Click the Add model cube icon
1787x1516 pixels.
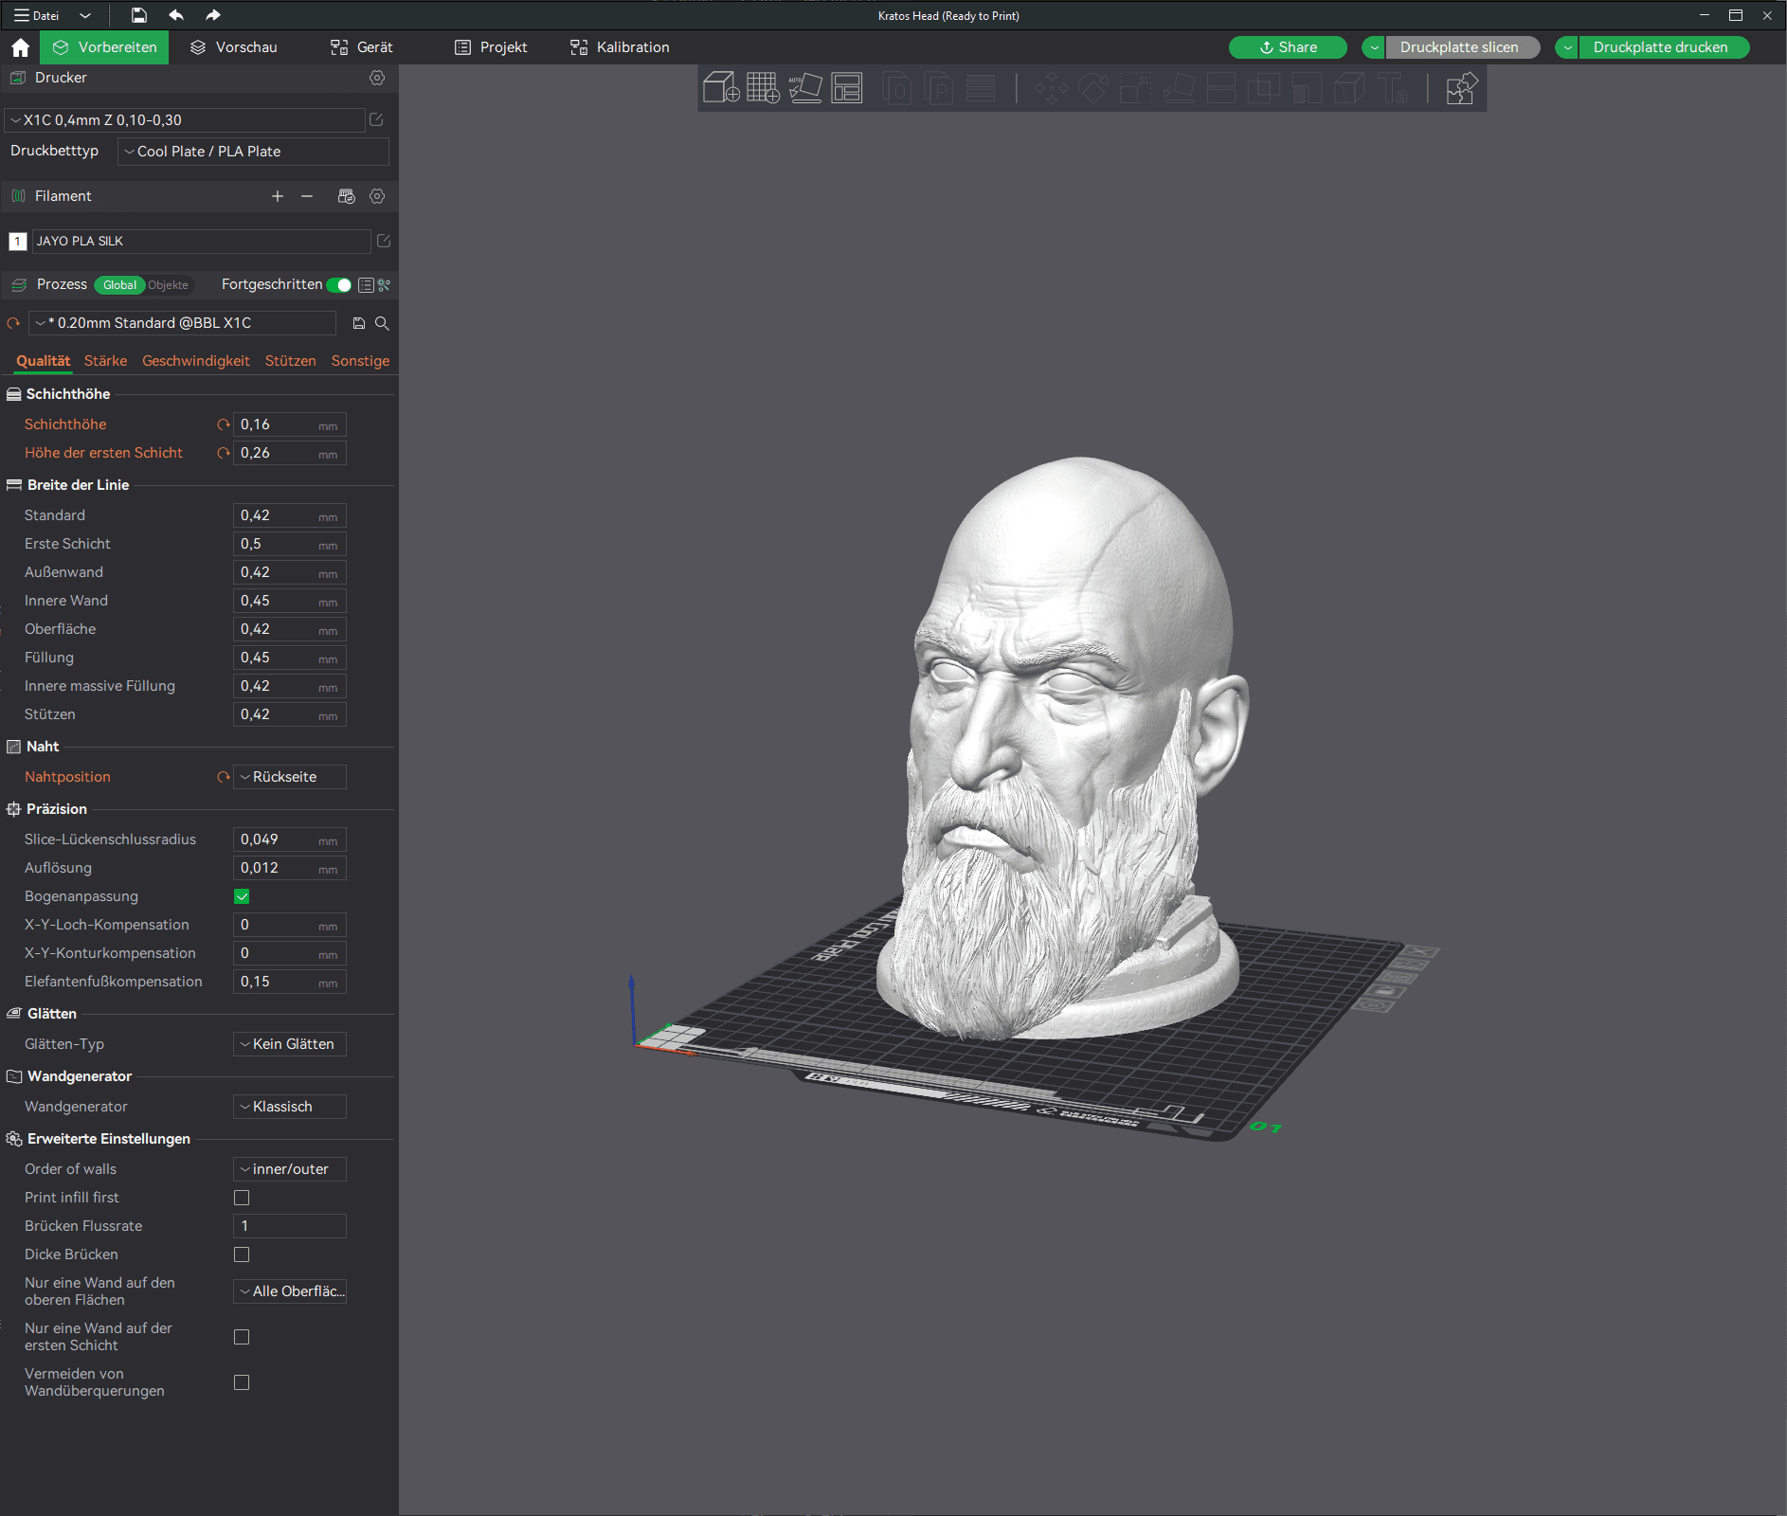pyautogui.click(x=721, y=88)
